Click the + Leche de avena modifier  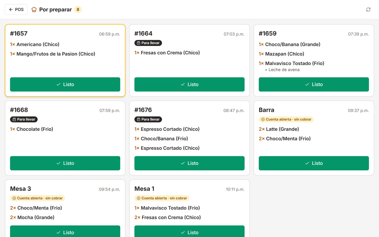click(x=282, y=70)
